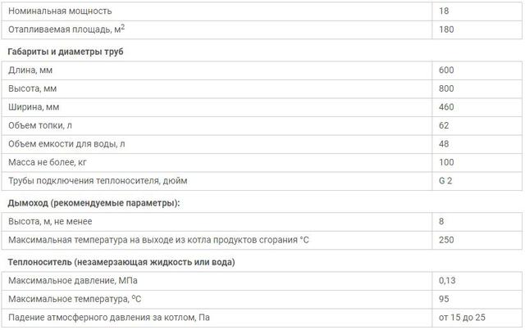Click the 'Ширина, мм' value 460

446,107
